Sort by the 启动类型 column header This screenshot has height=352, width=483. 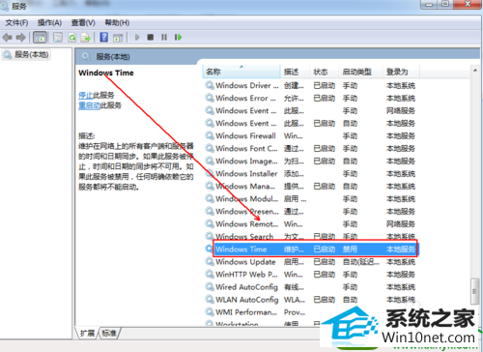[x=360, y=72]
